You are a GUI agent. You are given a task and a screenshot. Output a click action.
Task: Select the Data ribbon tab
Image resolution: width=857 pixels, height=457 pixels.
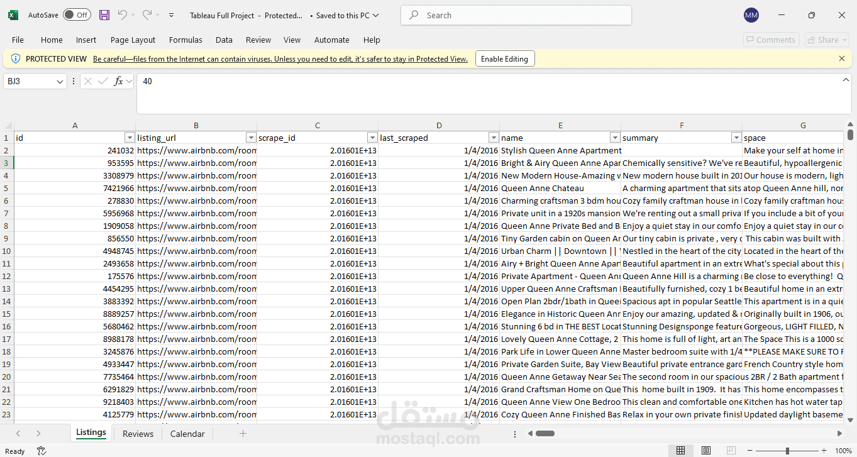(224, 40)
